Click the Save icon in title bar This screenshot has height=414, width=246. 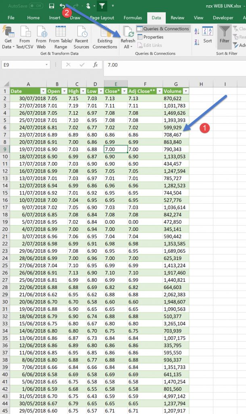pos(51,6)
